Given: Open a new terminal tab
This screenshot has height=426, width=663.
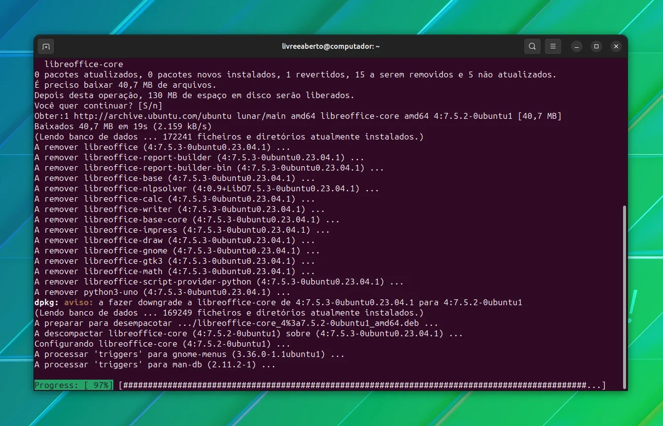Looking at the screenshot, I should click(x=46, y=46).
